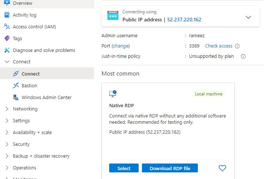Click Download RDP file button
This screenshot has width=264, height=179.
[170, 168]
